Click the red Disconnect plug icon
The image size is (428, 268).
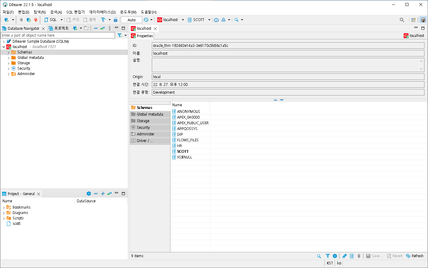(x=36, y=20)
